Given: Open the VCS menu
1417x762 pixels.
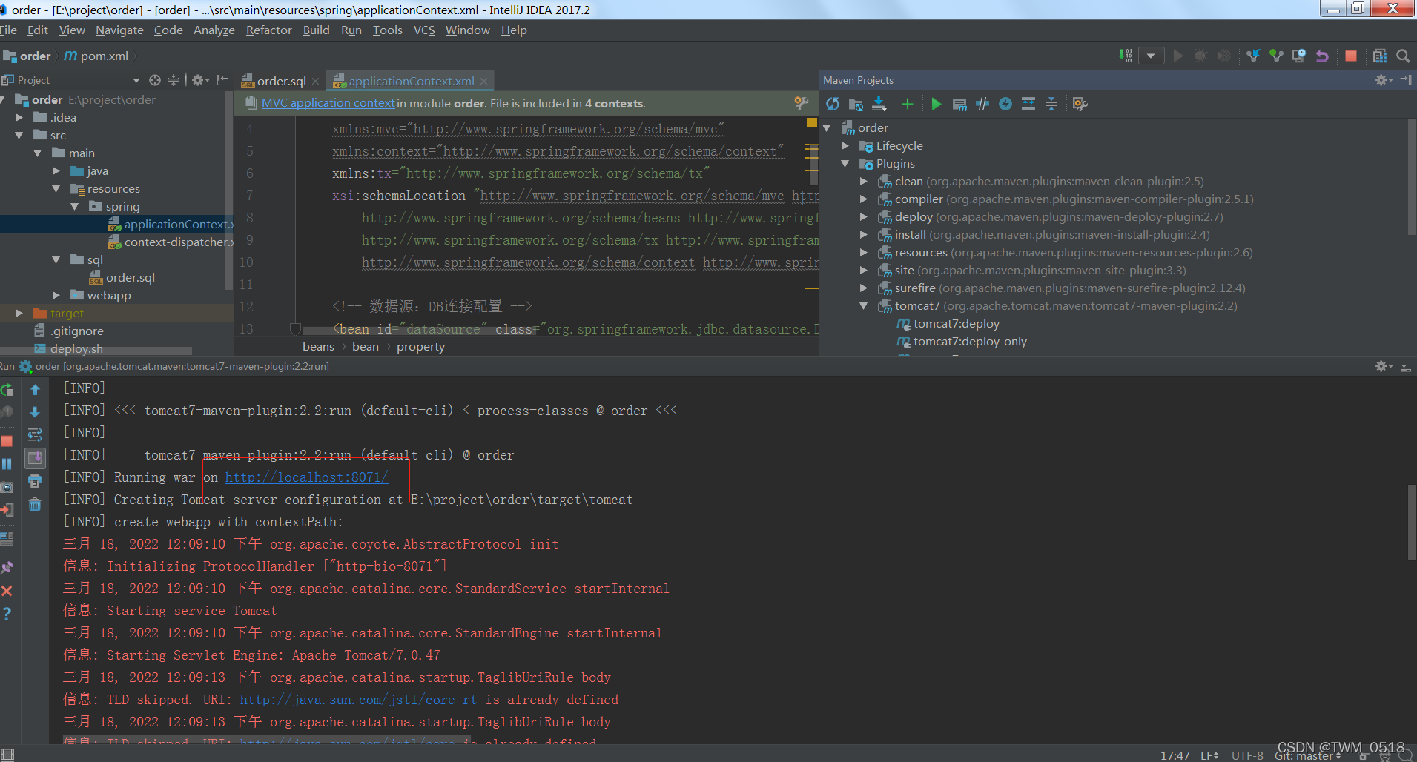Looking at the screenshot, I should click(x=424, y=30).
